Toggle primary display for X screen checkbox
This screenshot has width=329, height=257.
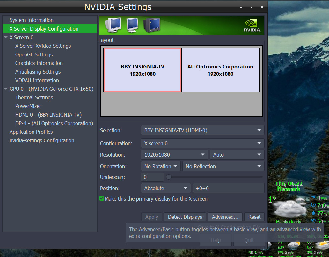click(x=102, y=198)
